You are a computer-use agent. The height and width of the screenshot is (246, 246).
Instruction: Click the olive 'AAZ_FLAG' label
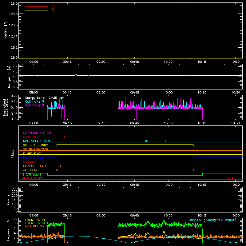30,170
